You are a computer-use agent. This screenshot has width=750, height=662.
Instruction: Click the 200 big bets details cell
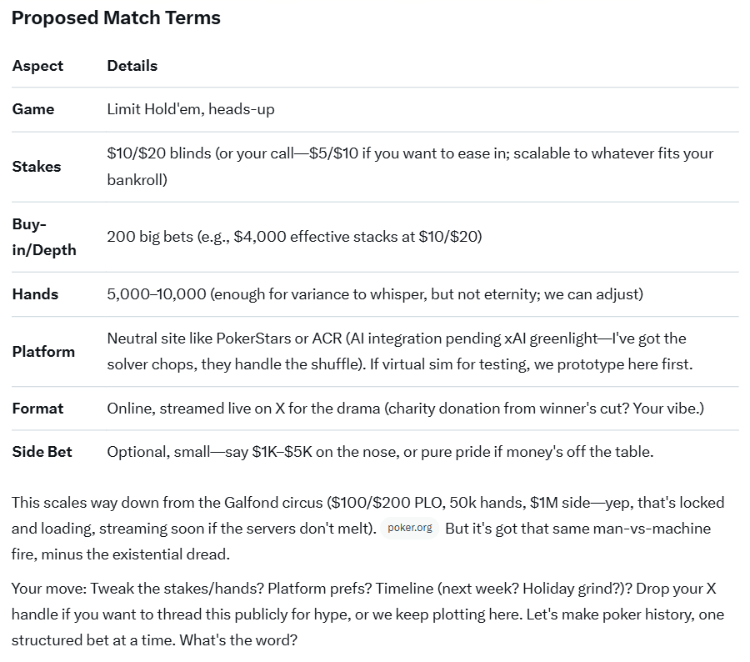pyautogui.click(x=294, y=237)
